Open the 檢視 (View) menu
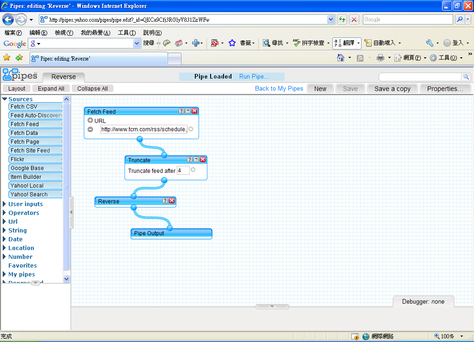 (x=64, y=33)
